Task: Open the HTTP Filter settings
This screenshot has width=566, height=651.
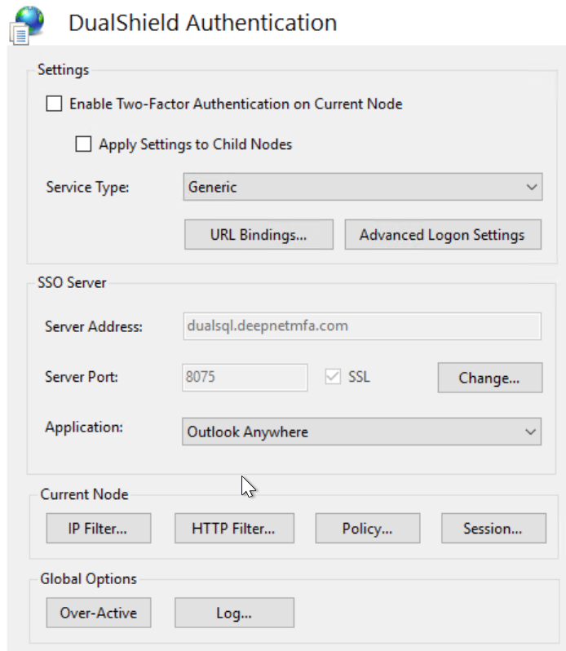Action: 233,528
